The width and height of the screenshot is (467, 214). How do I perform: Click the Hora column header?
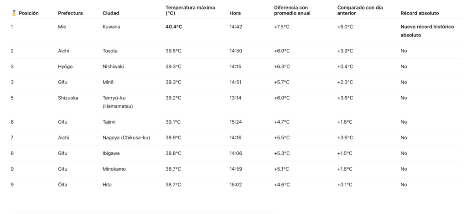pos(235,13)
